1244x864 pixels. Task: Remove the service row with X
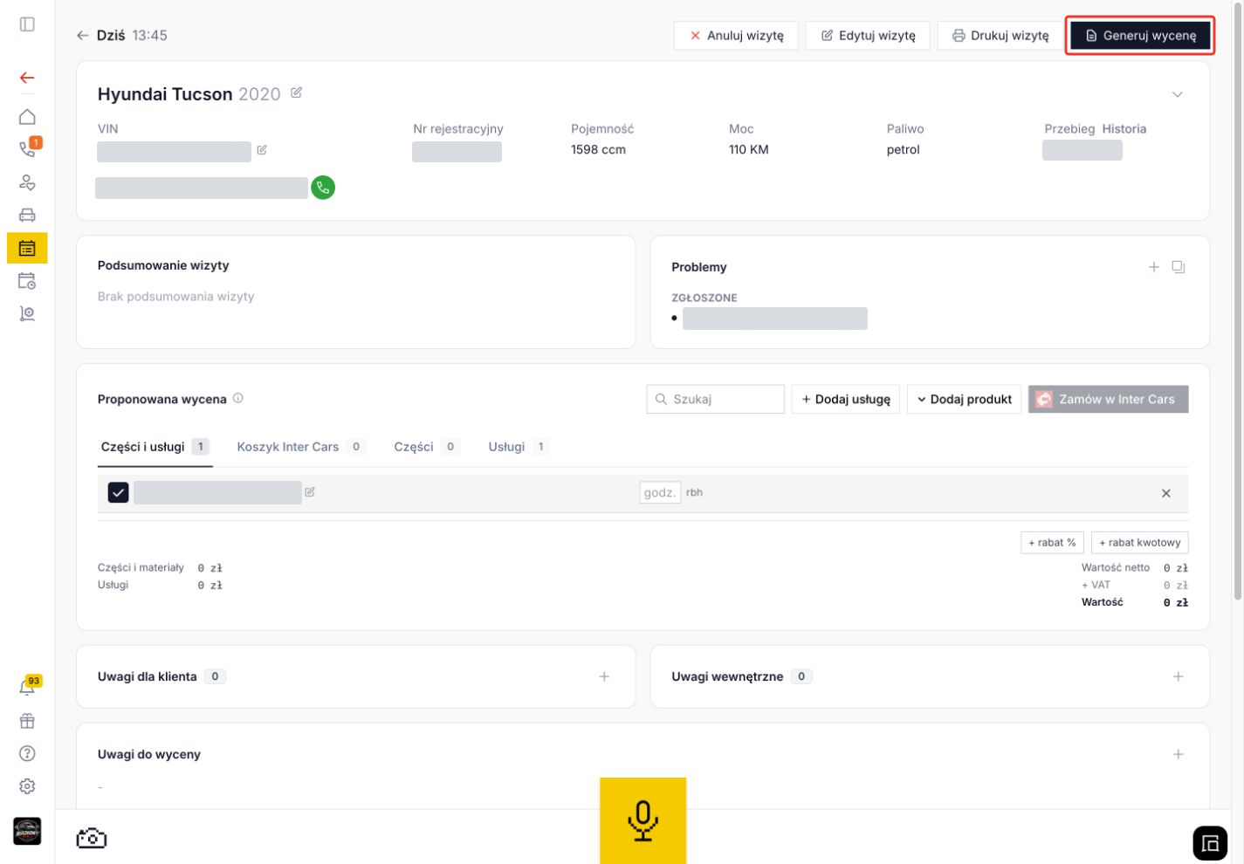pyautogui.click(x=1165, y=493)
